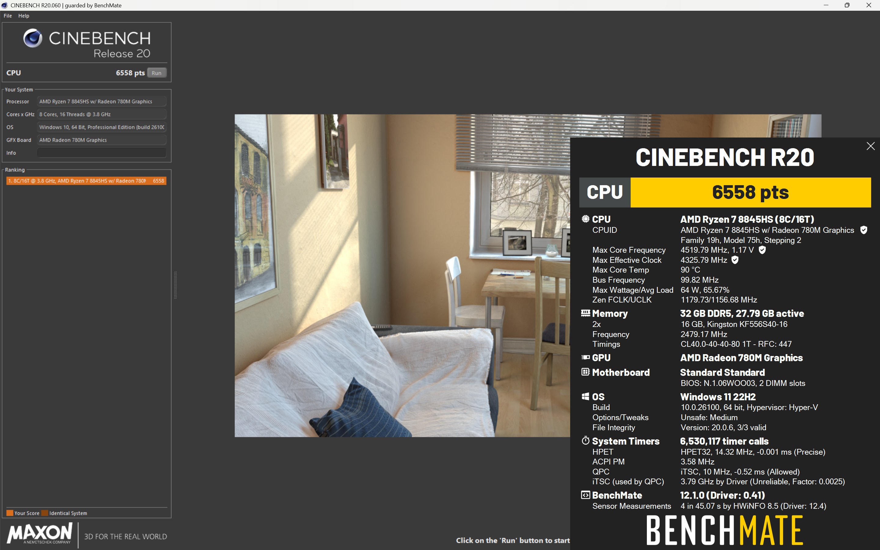Click the orange Your Score legend swatch
Image resolution: width=880 pixels, height=550 pixels.
tap(10, 513)
